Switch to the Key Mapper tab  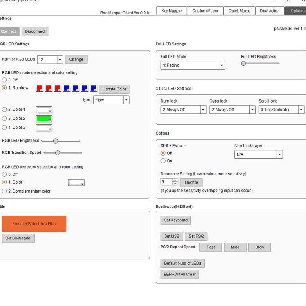tap(171, 11)
